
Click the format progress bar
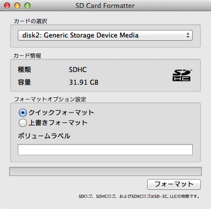105,171
